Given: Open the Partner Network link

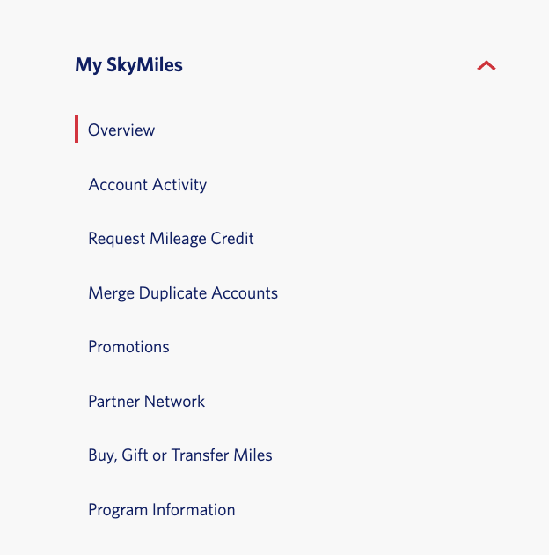Looking at the screenshot, I should pyautogui.click(x=146, y=402).
